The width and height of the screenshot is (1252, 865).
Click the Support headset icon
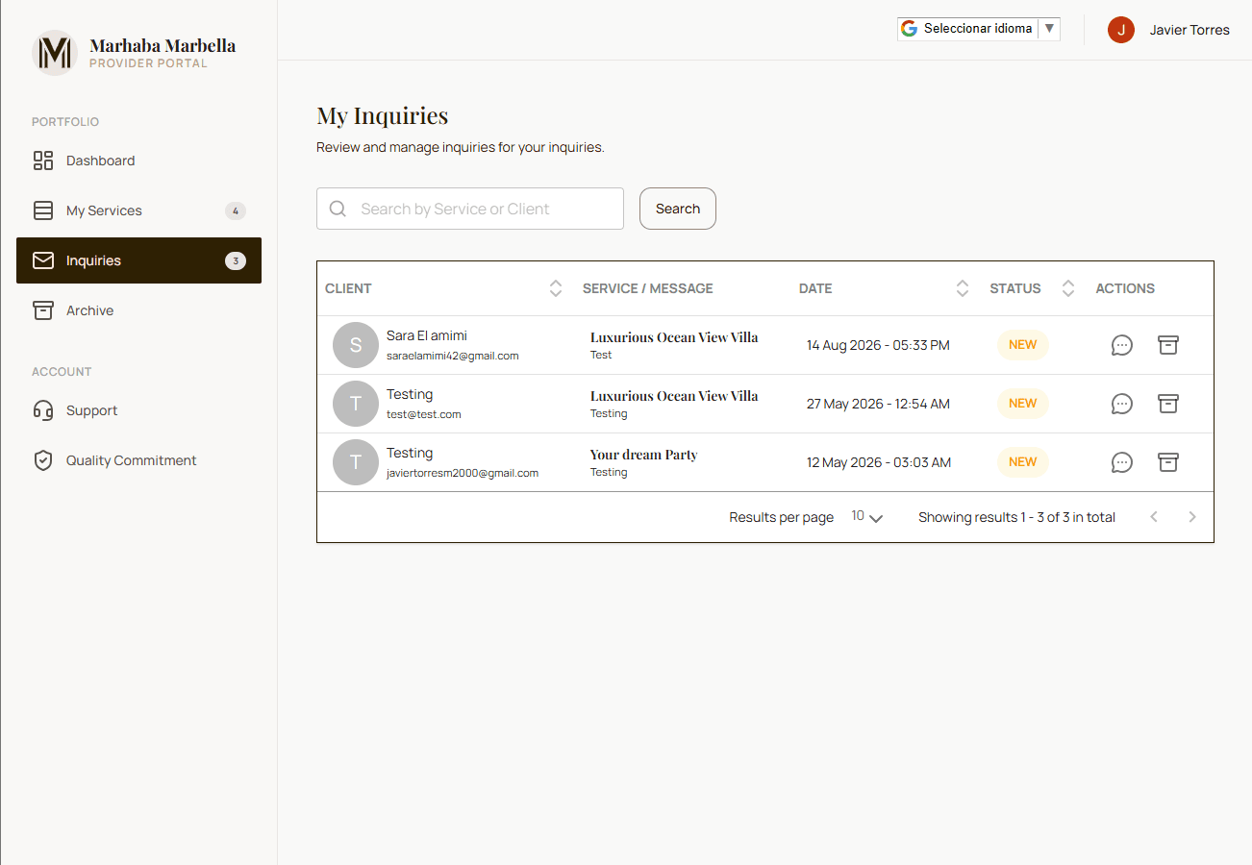pos(43,410)
